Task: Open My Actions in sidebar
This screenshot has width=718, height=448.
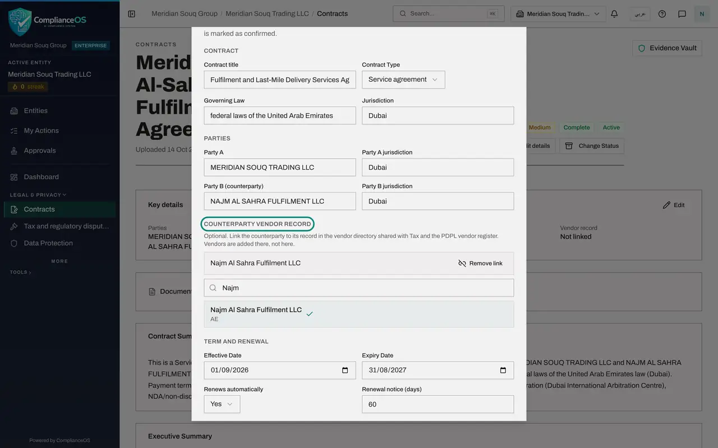Action: (60, 130)
